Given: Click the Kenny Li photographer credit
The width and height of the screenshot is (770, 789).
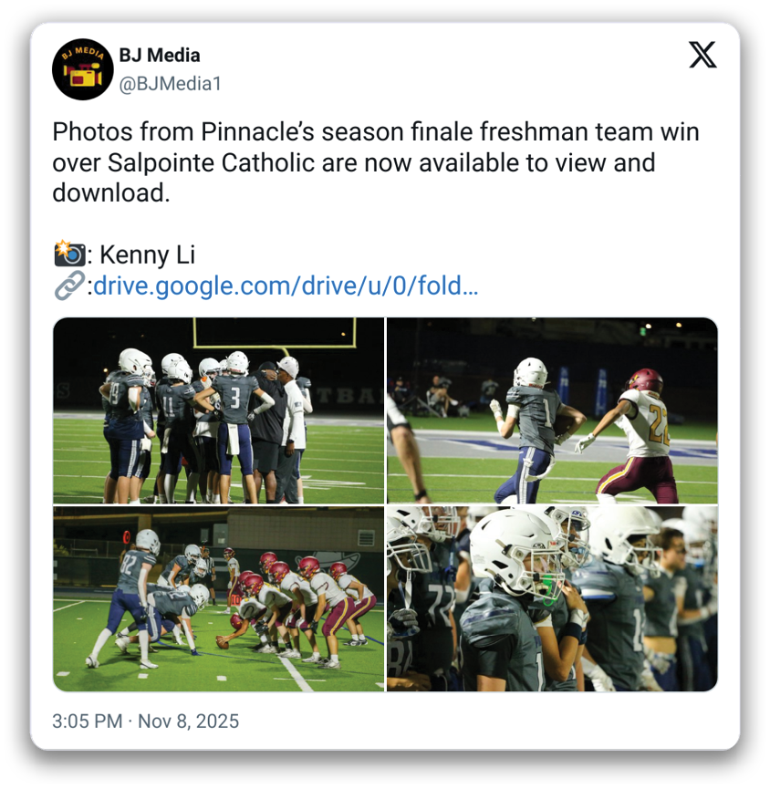Looking at the screenshot, I should click(x=147, y=254).
